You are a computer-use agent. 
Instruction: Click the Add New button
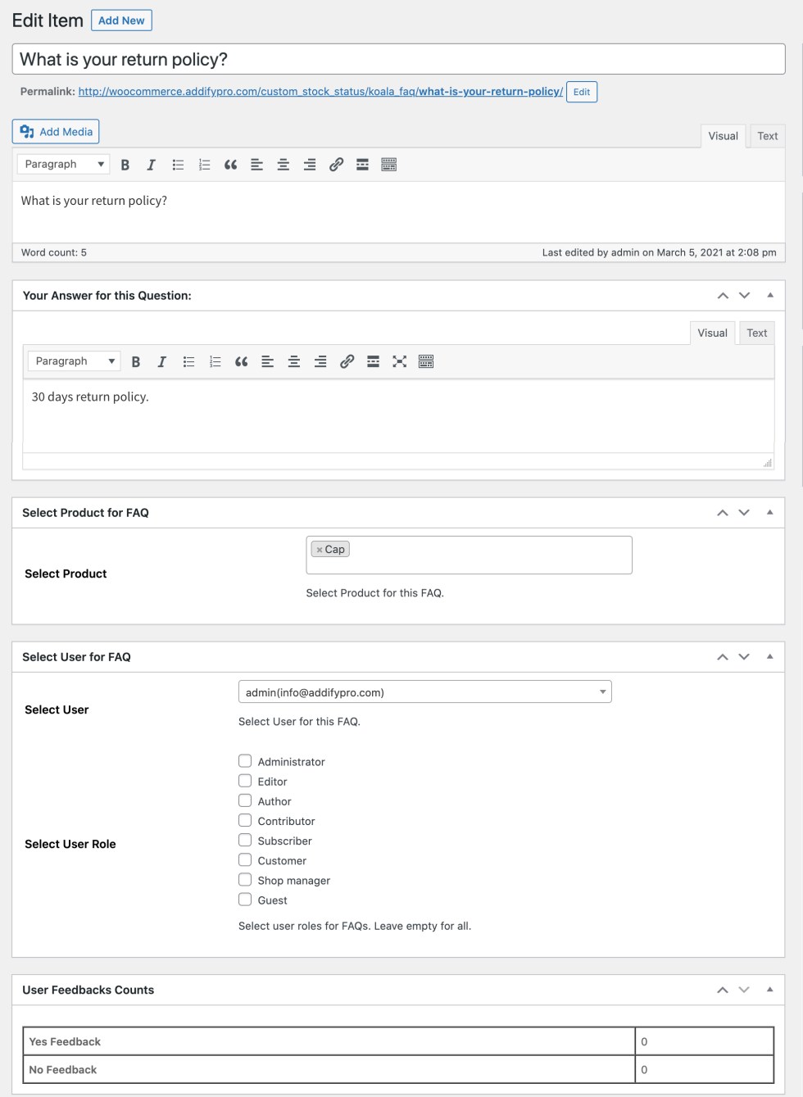[120, 20]
